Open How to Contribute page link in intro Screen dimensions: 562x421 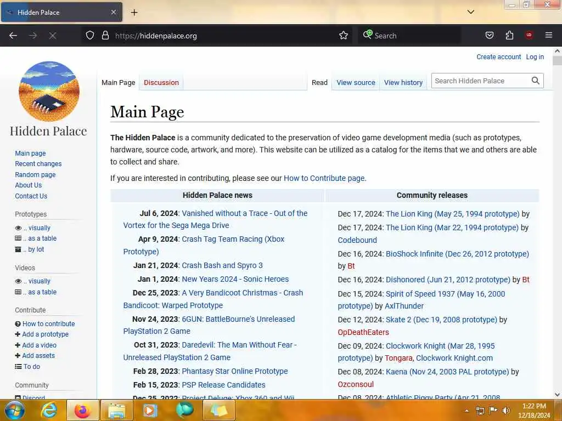pos(324,178)
